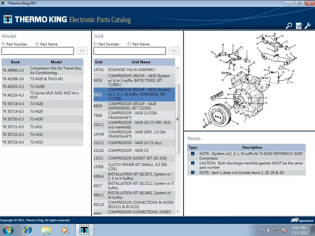Select the T3-M33 model row

[x=42, y=142]
